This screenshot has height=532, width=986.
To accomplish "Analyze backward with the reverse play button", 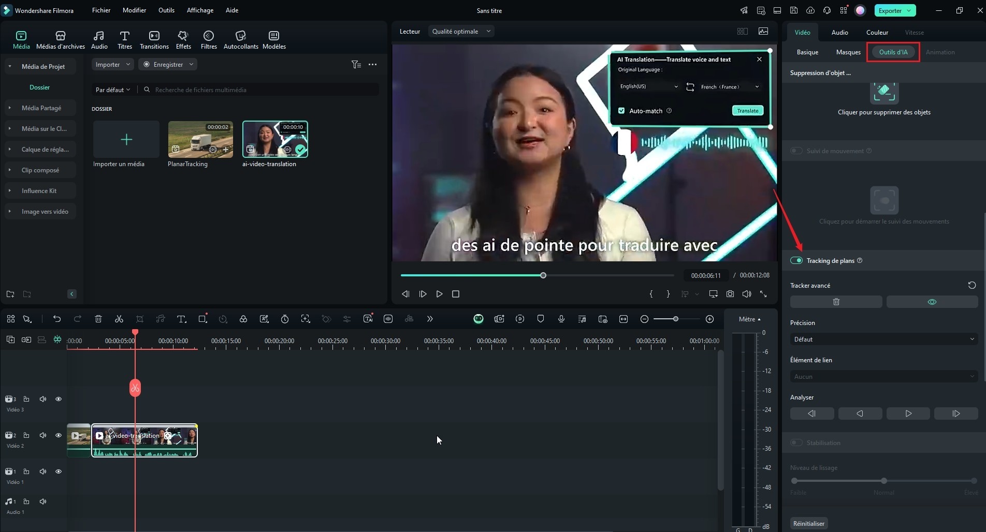I will coord(860,413).
